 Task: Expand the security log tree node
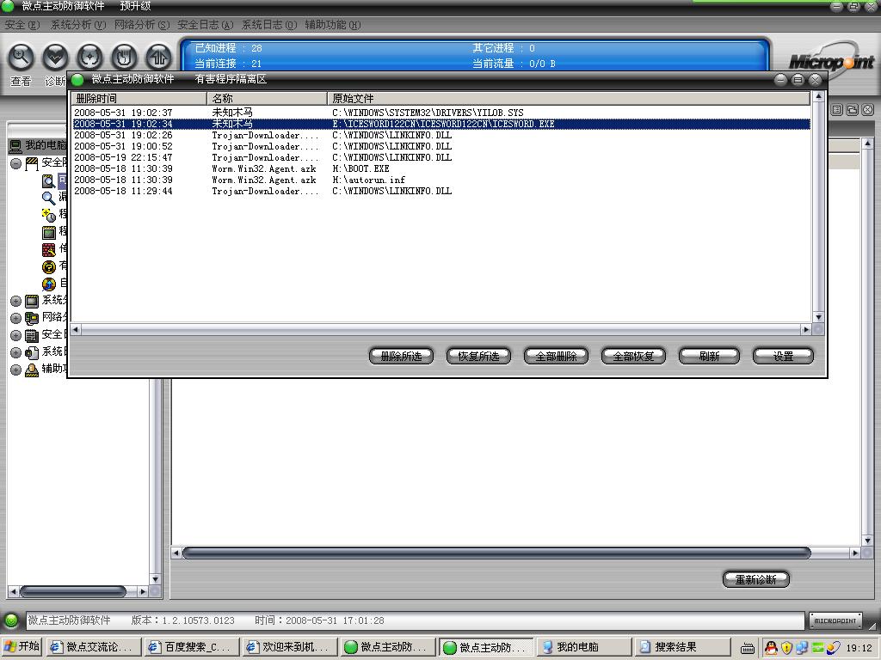pos(15,336)
